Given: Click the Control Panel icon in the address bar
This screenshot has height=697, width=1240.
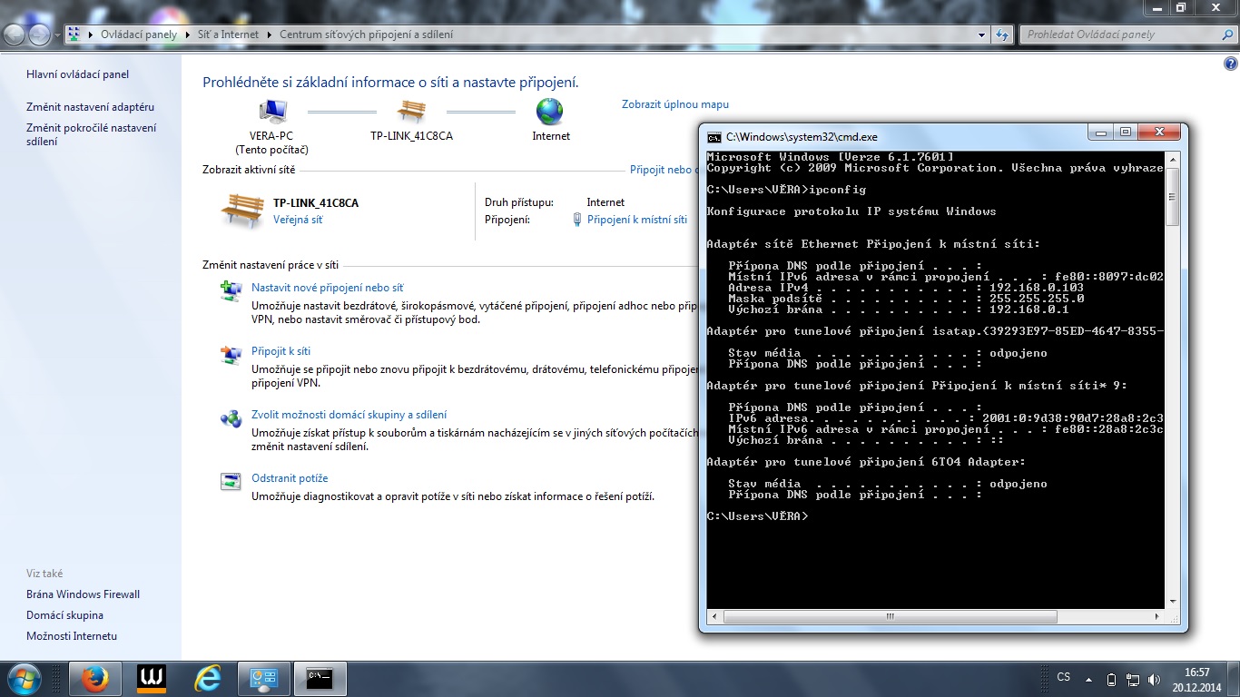Looking at the screenshot, I should [74, 34].
